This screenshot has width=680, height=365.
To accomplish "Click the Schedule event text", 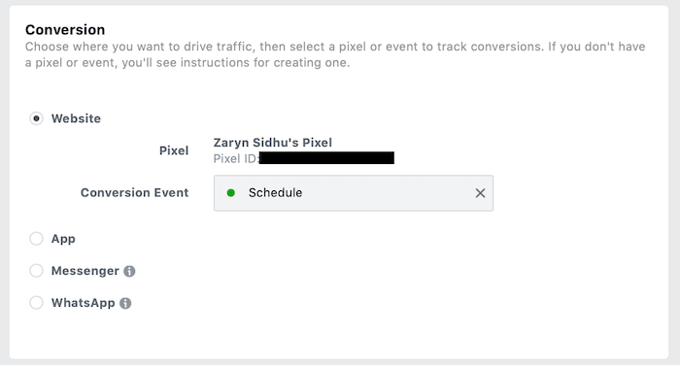I will (x=275, y=193).
